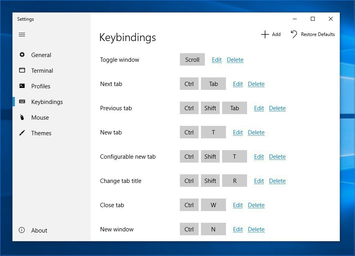Click the About info icon
The height and width of the screenshot is (256, 355).
click(x=22, y=231)
